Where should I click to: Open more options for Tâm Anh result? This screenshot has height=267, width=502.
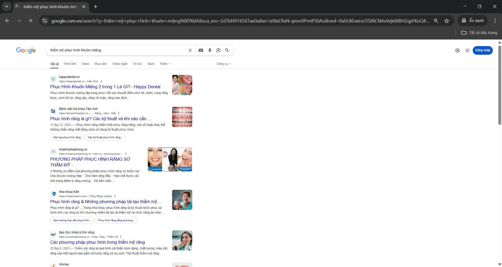[119, 113]
